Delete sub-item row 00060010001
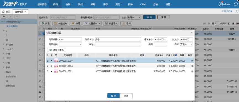The image size is (239, 102). tap(51, 71)
